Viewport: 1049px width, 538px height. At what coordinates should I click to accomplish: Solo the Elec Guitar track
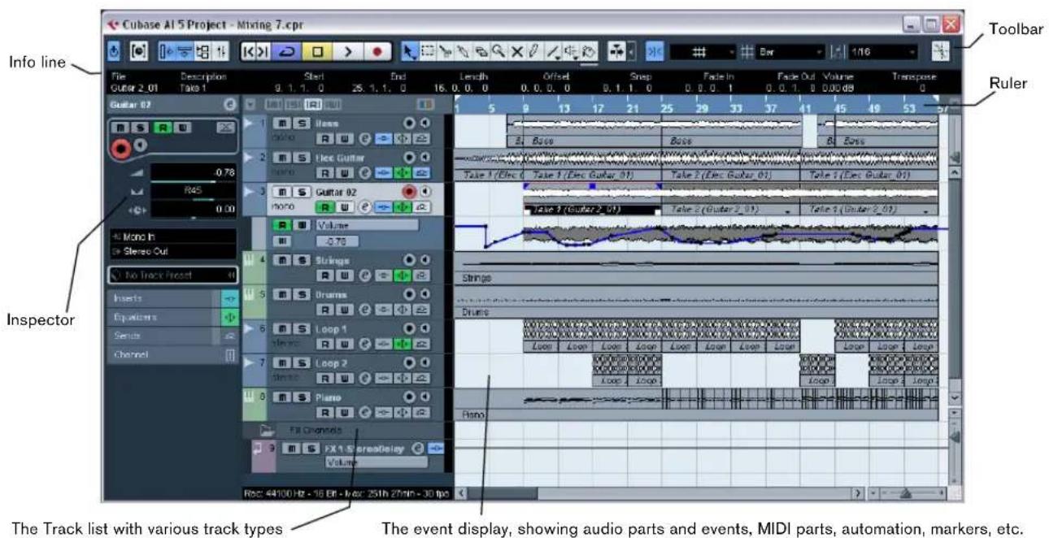(x=301, y=156)
